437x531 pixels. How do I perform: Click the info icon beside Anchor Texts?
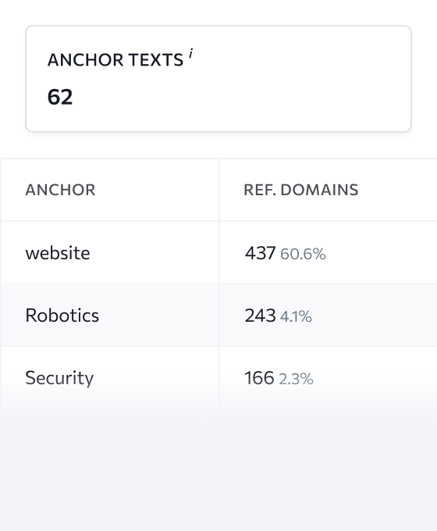pos(191,54)
